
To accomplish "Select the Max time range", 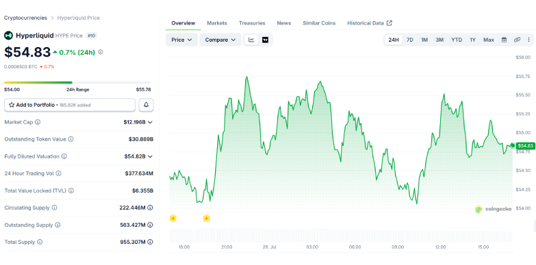I will pyautogui.click(x=489, y=40).
